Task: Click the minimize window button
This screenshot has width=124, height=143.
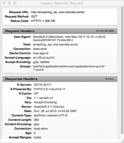Action: (9, 3)
